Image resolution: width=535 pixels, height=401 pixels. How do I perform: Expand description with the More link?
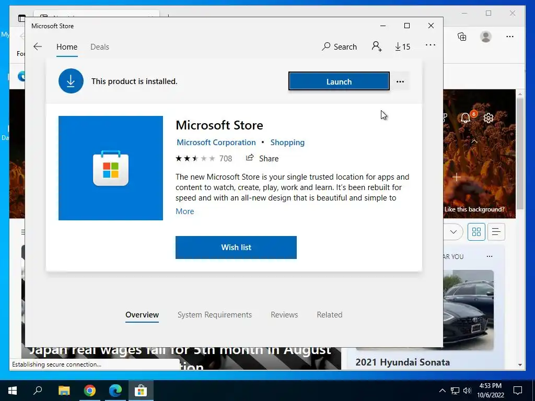click(x=184, y=211)
